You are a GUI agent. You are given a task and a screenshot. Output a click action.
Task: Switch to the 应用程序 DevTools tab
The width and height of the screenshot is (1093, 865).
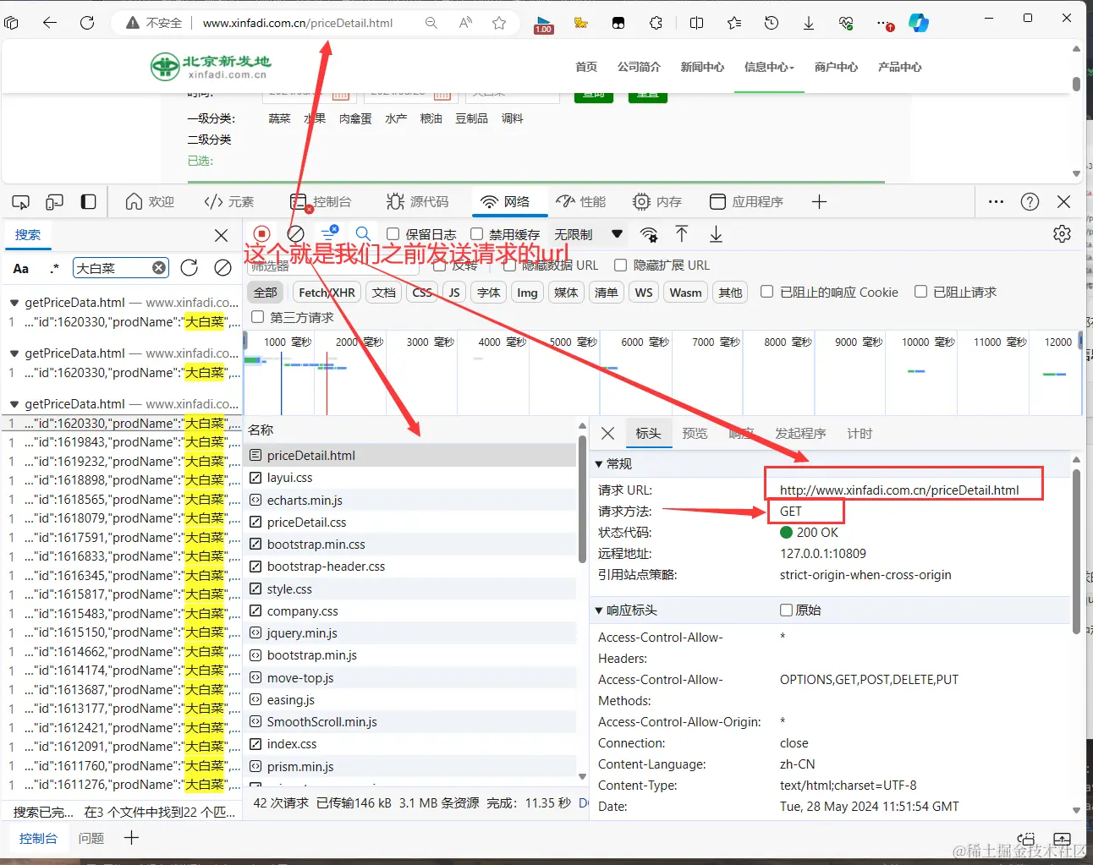[x=747, y=201]
